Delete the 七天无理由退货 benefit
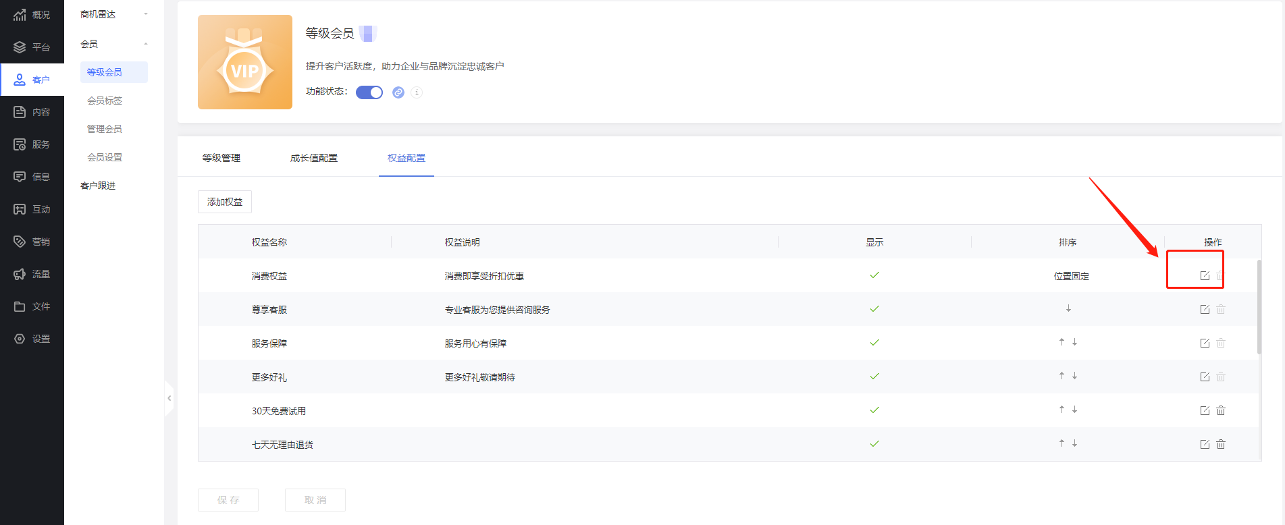 1221,444
